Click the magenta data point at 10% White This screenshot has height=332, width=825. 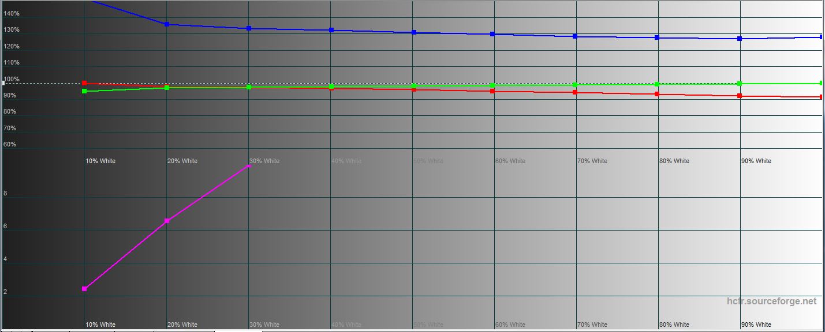pyautogui.click(x=85, y=289)
